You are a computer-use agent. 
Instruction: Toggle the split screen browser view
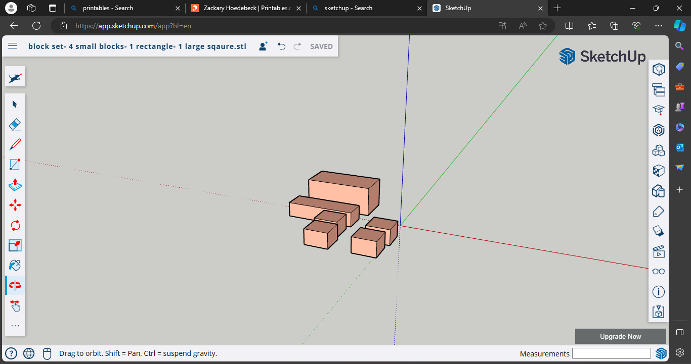(x=569, y=26)
